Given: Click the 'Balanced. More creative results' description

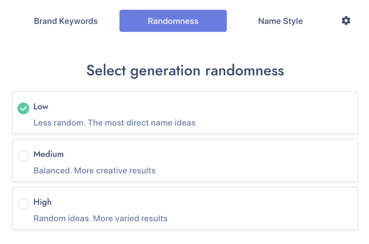Looking at the screenshot, I should 94,171.
